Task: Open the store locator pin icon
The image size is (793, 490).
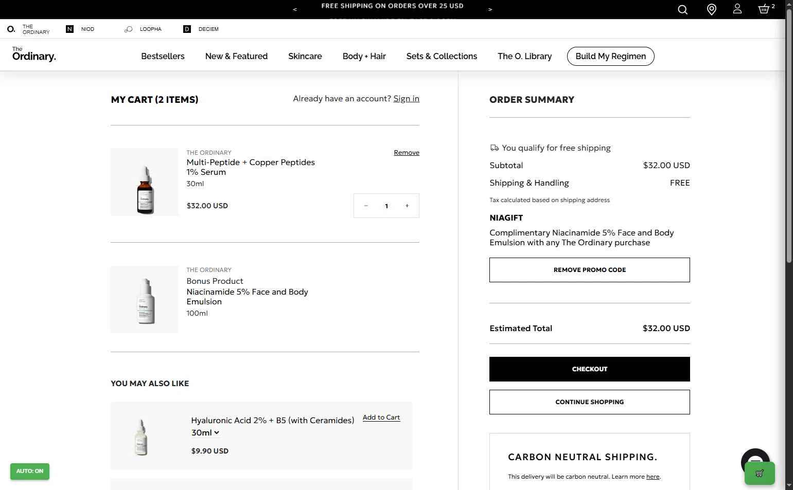Action: [712, 9]
